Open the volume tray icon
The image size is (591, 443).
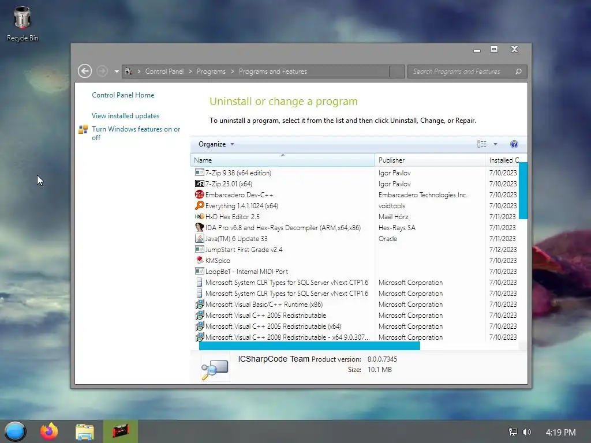tap(527, 432)
